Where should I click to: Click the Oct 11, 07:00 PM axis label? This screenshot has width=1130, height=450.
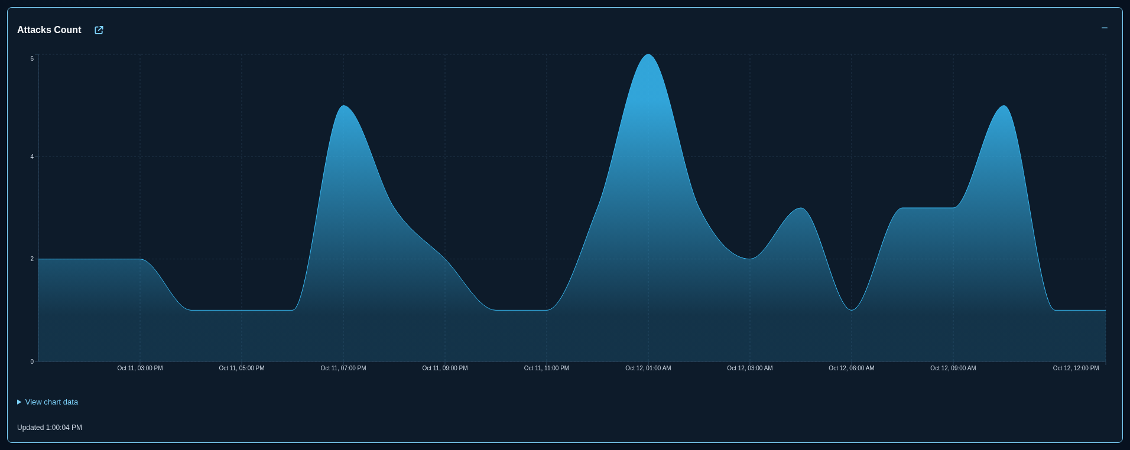343,369
